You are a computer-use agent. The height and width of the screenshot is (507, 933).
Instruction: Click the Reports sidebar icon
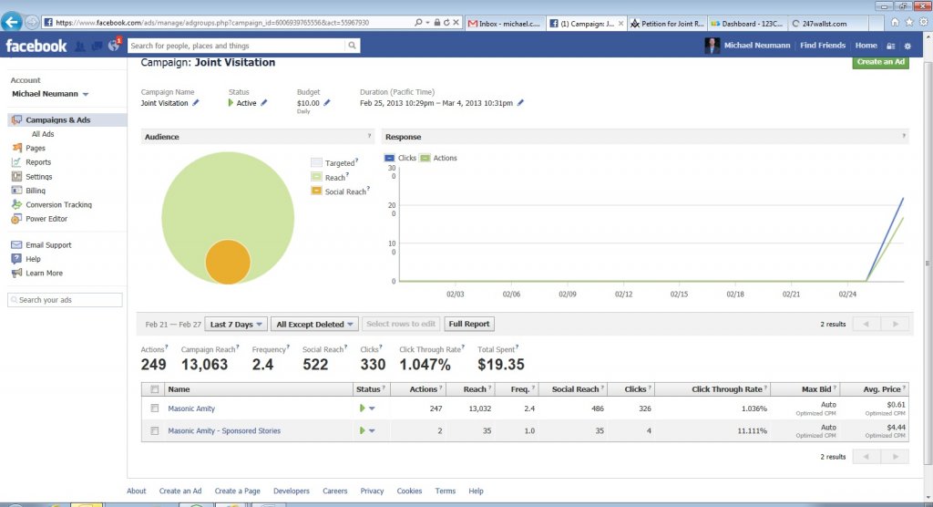click(x=16, y=162)
